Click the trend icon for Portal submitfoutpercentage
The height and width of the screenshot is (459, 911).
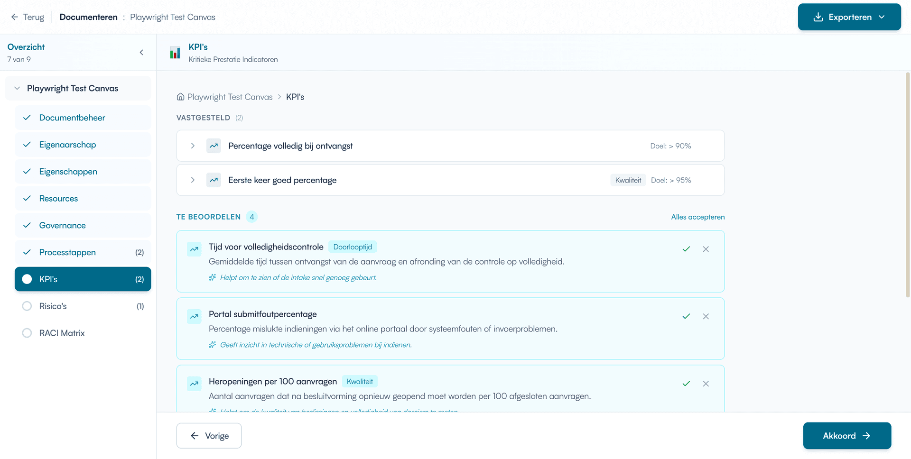point(194,316)
